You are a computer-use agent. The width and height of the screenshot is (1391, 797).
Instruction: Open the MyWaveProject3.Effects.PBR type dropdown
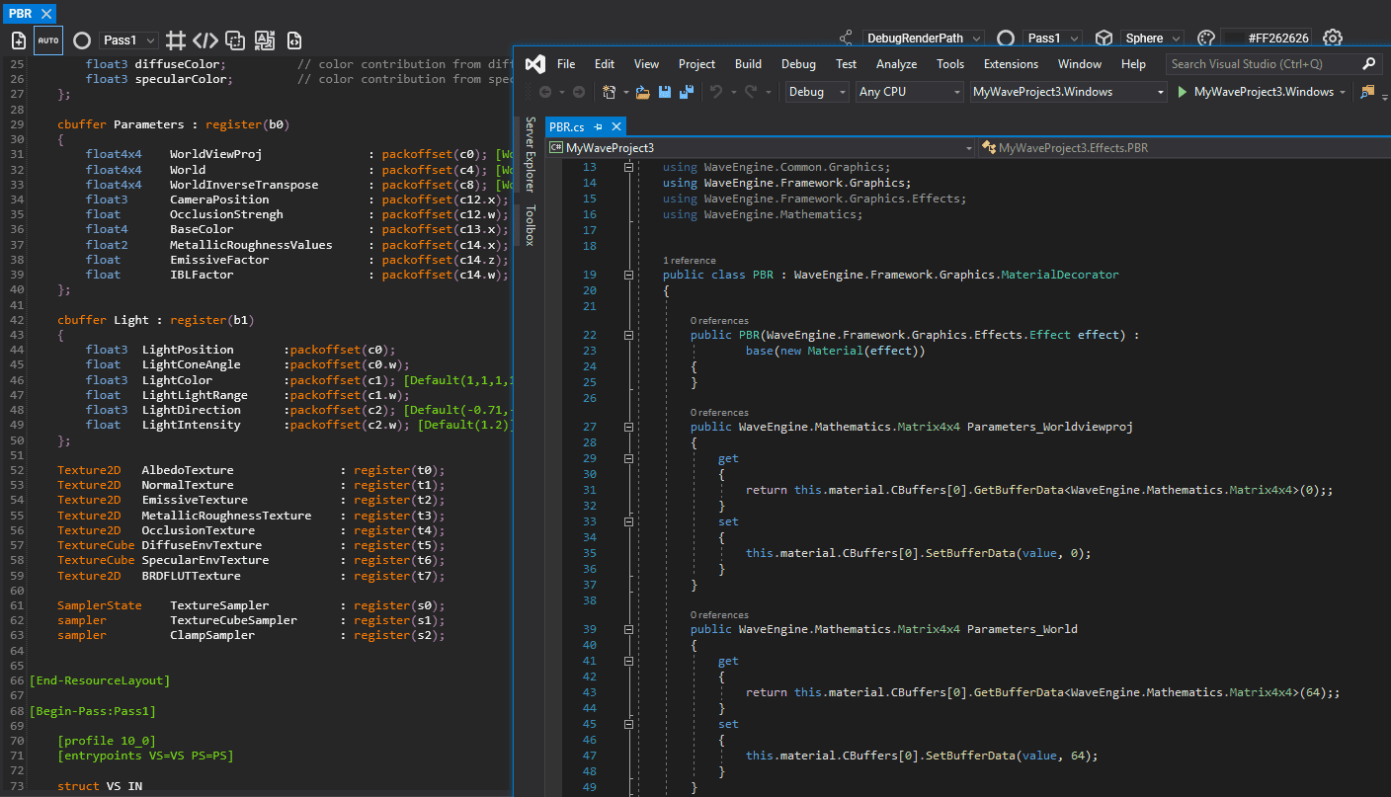1185,148
